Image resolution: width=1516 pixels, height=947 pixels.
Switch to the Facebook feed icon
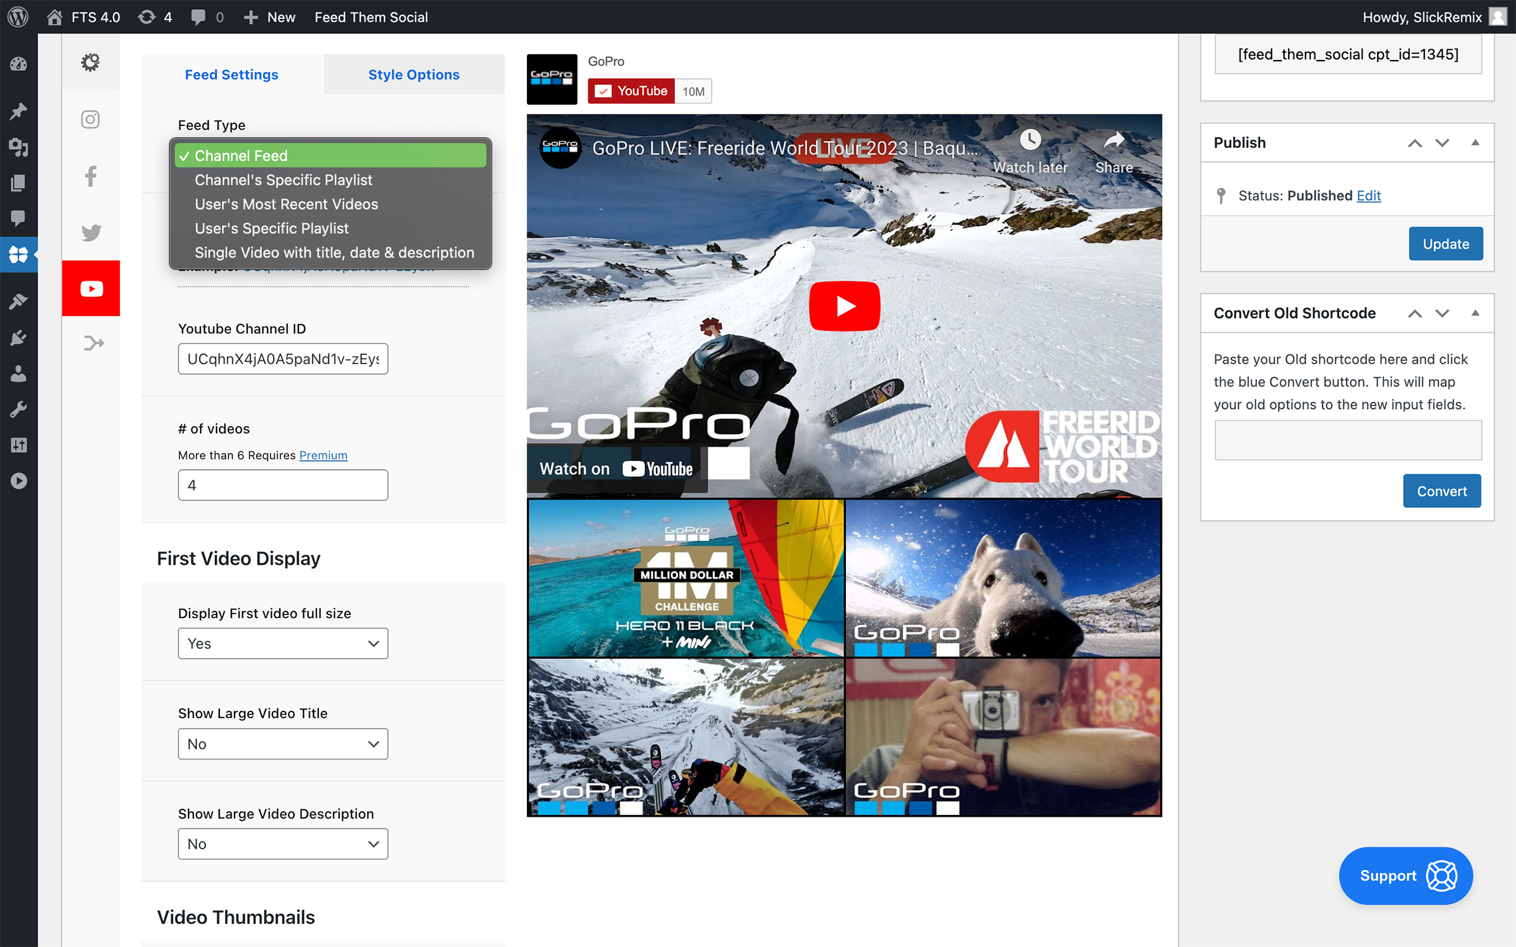pos(91,176)
